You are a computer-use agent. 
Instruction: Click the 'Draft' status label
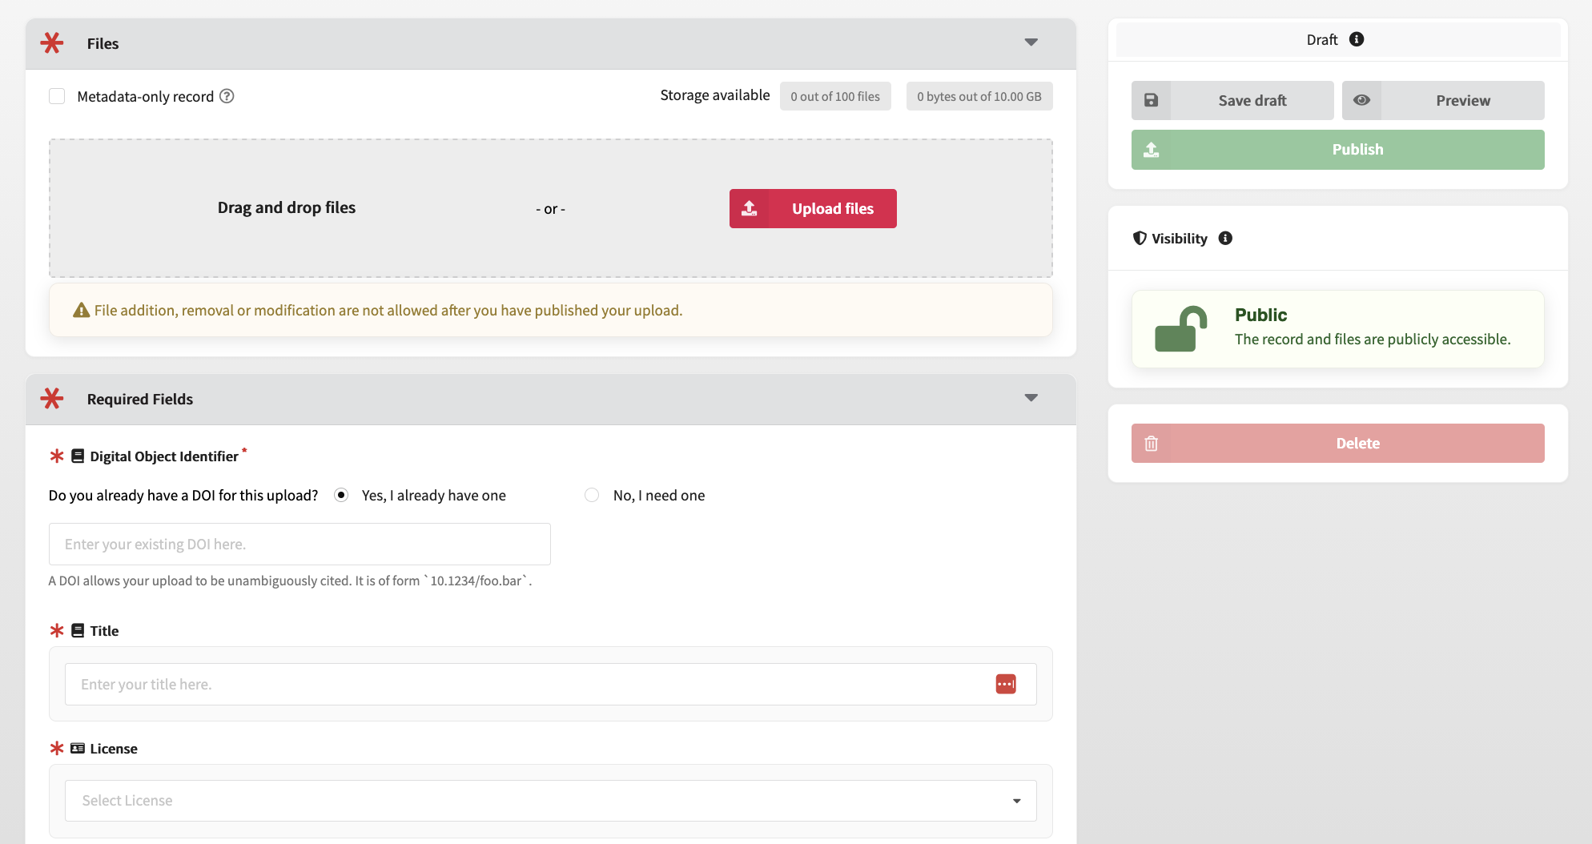point(1322,39)
